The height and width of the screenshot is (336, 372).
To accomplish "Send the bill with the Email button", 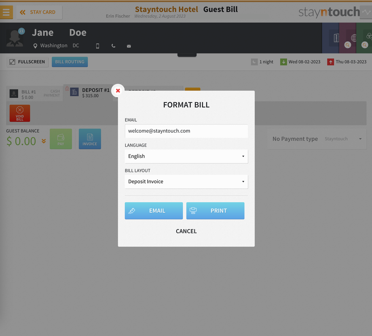I will coord(154,211).
